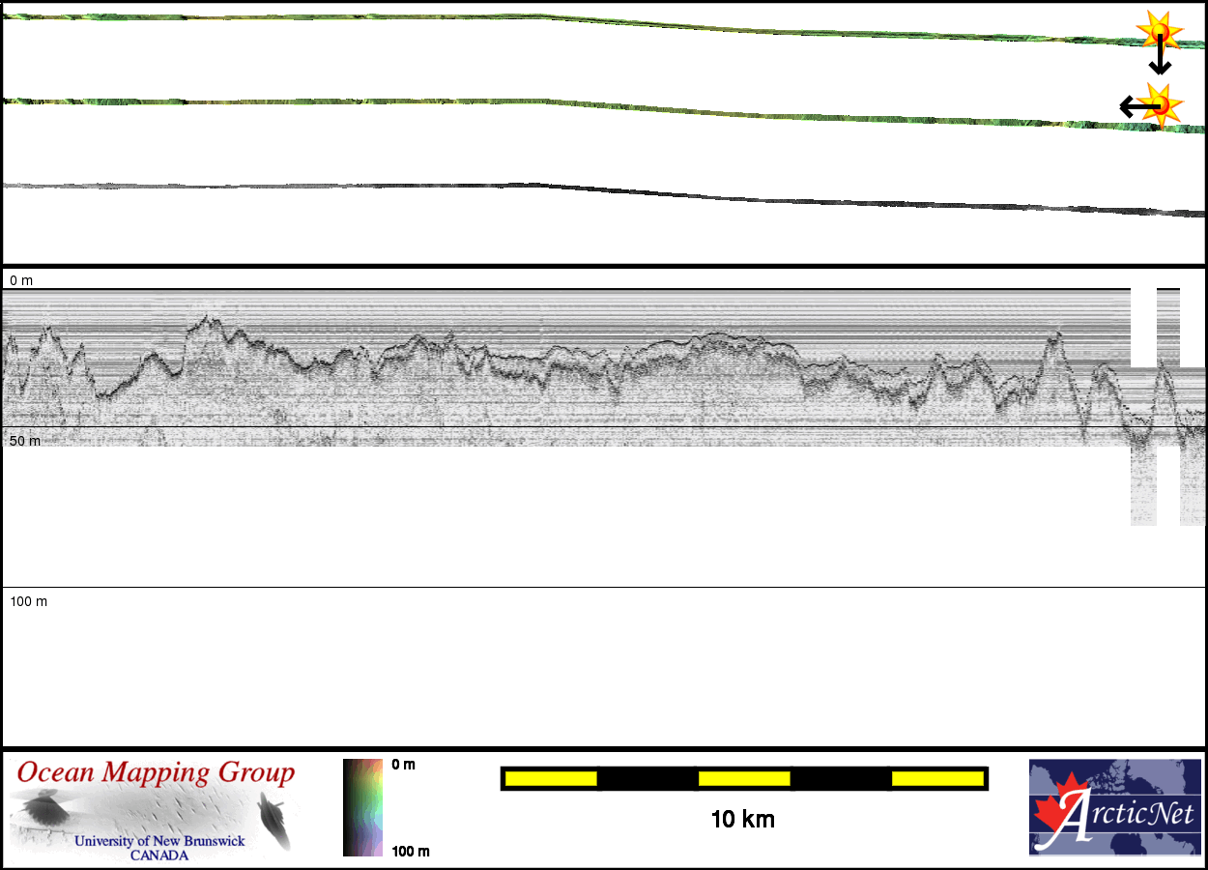The height and width of the screenshot is (870, 1208).
Task: Click the ArcticNet logo
Action: [x=1113, y=807]
